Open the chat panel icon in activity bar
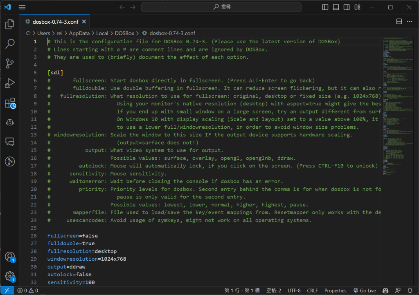Image resolution: width=419 pixels, height=295 pixels. [10, 142]
